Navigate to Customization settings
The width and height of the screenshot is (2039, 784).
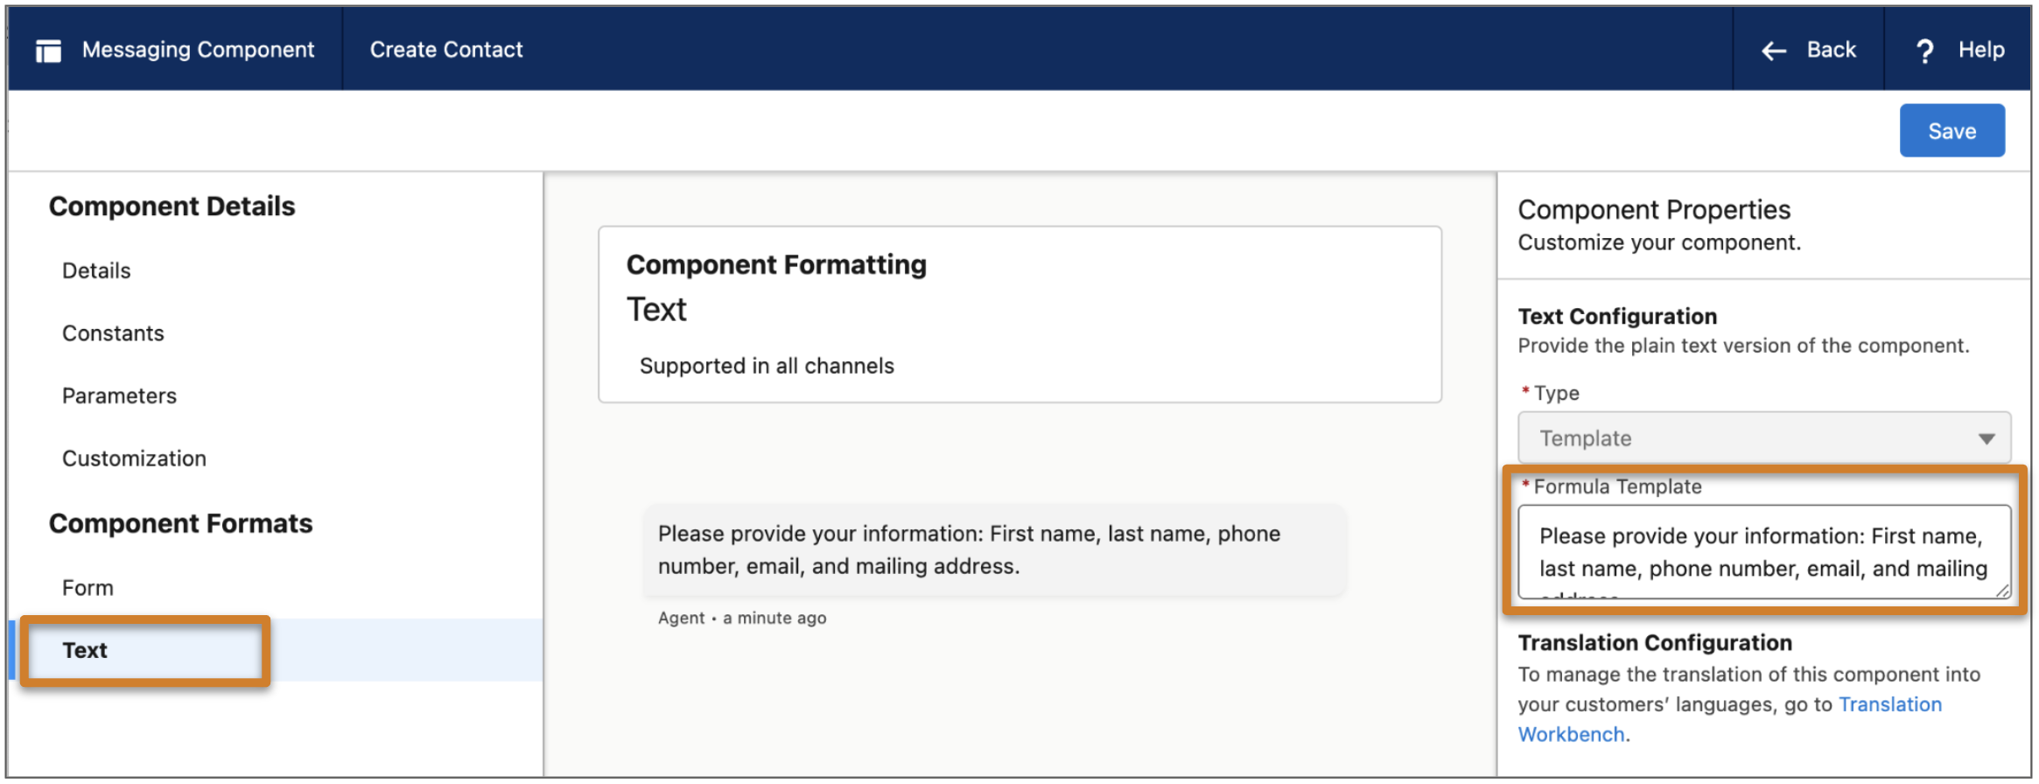134,458
